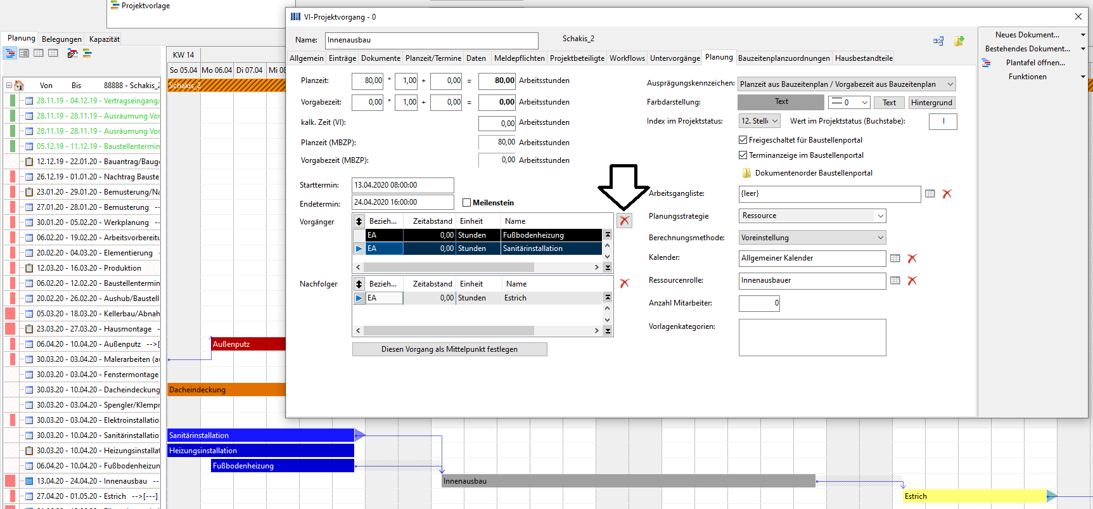Open the Dokumente tab
1093x509 pixels.
[x=381, y=58]
